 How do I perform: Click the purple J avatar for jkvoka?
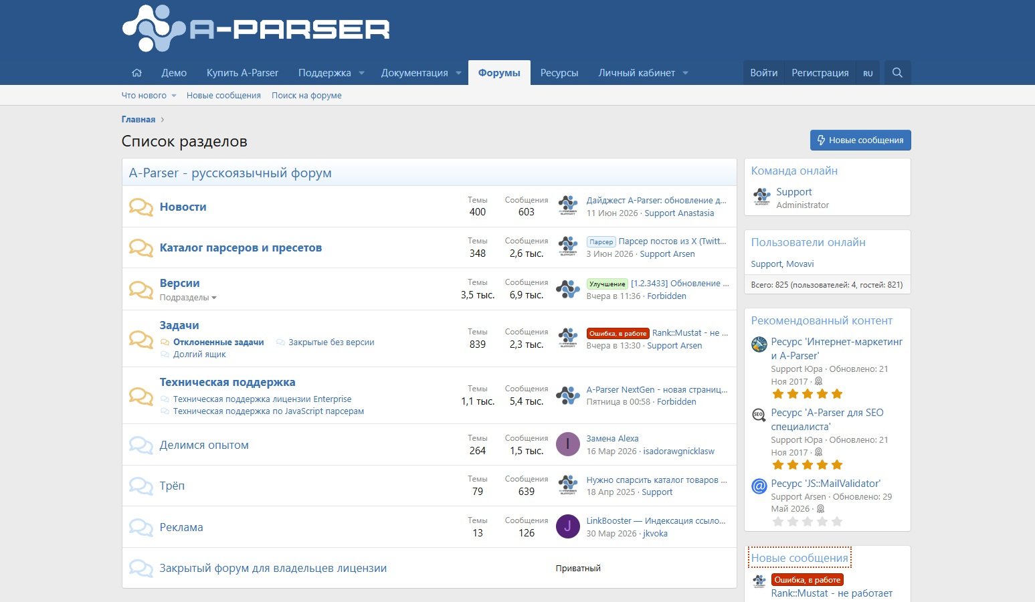[x=568, y=526]
